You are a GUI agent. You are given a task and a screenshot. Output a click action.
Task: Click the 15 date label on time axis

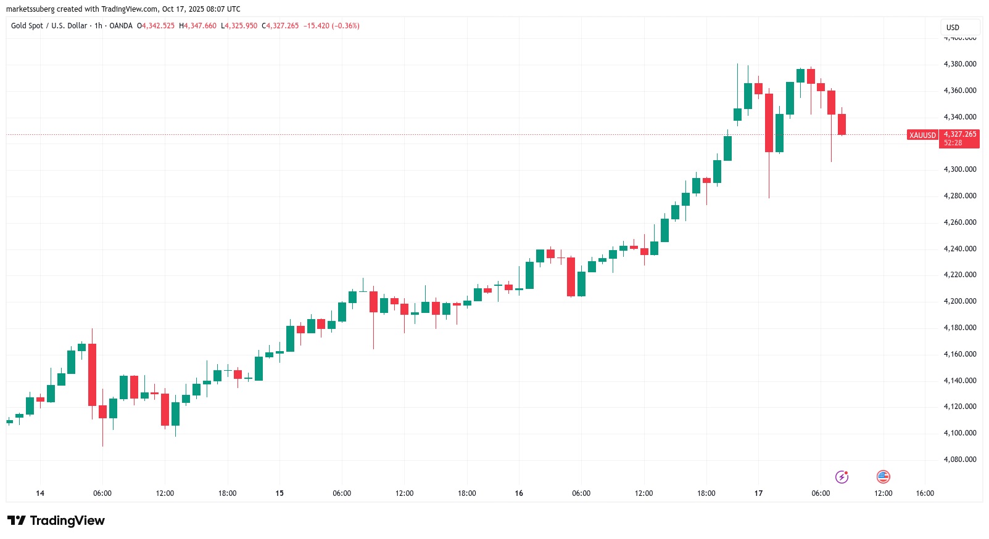pos(279,493)
